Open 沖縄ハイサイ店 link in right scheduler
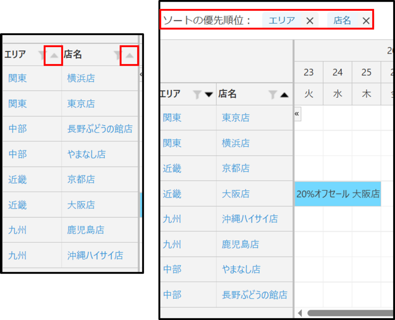The height and width of the screenshot is (320, 395). [250, 219]
